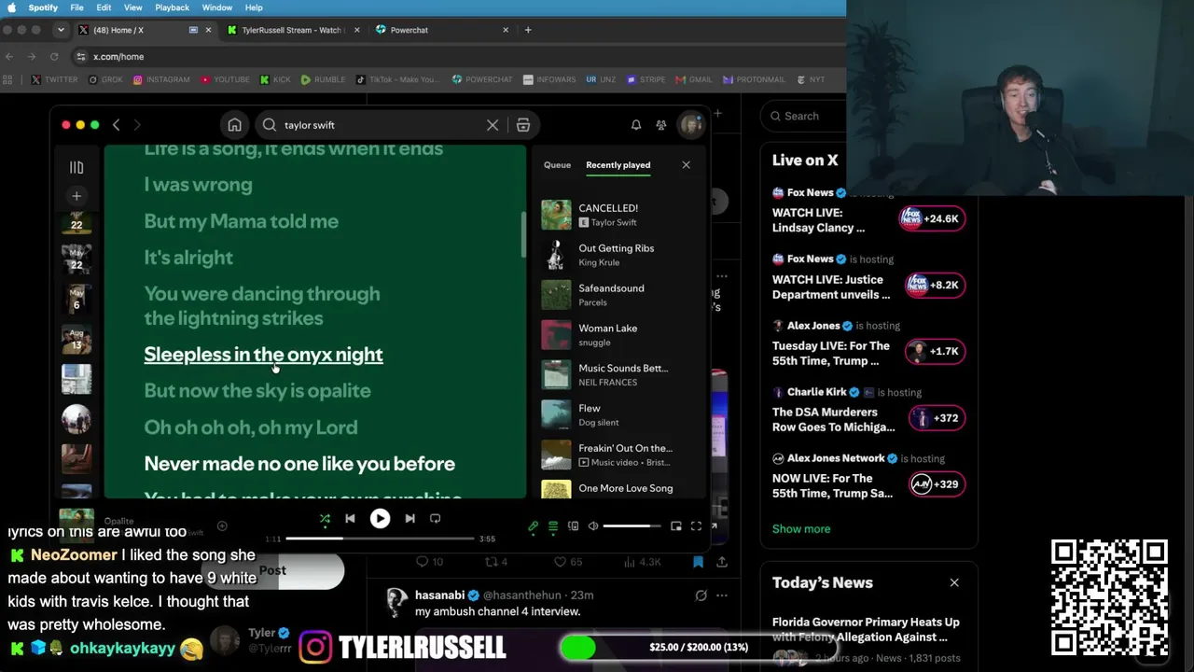Screen dimensions: 1194x672
Task: Toggle the queue panel button
Action: coord(553,526)
